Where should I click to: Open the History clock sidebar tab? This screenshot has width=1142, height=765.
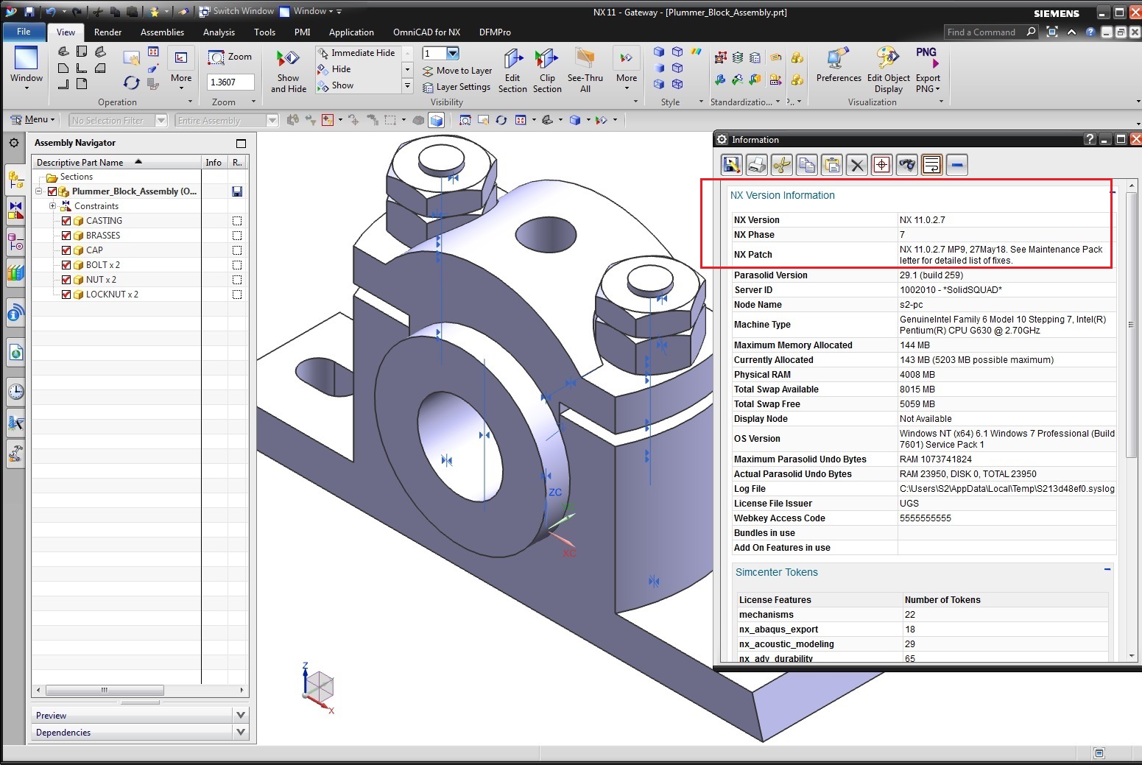(x=15, y=392)
